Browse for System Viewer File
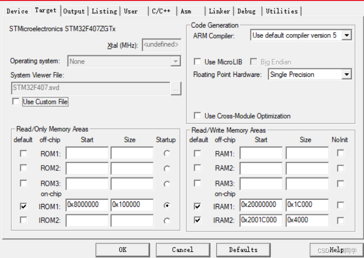 tap(176, 89)
